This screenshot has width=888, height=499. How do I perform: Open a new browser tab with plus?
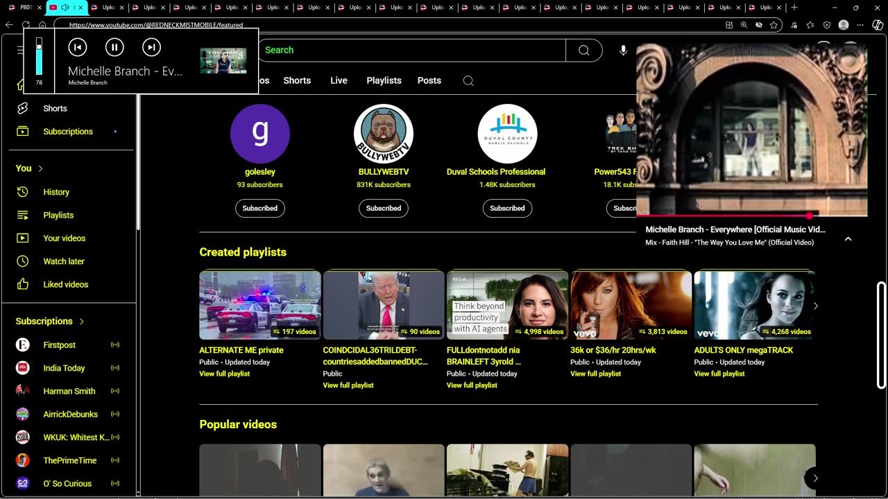click(794, 8)
